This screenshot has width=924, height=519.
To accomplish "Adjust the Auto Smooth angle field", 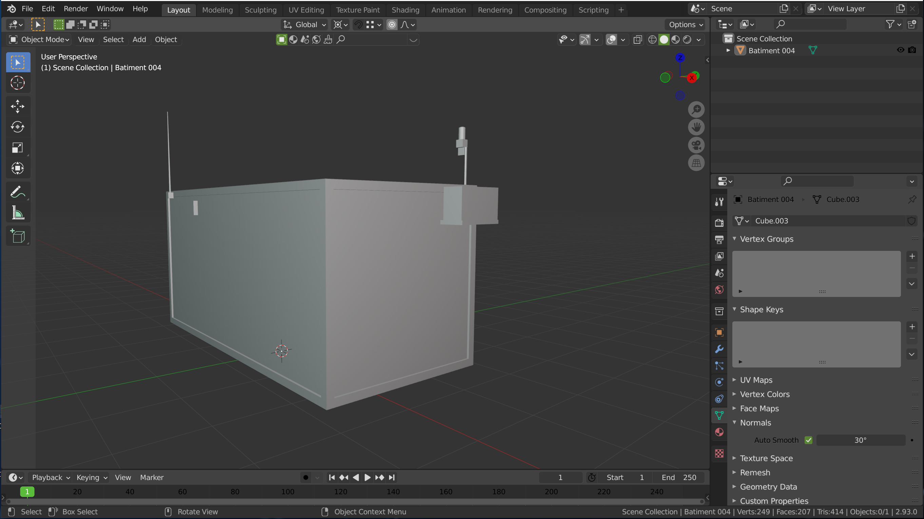I will tap(860, 440).
